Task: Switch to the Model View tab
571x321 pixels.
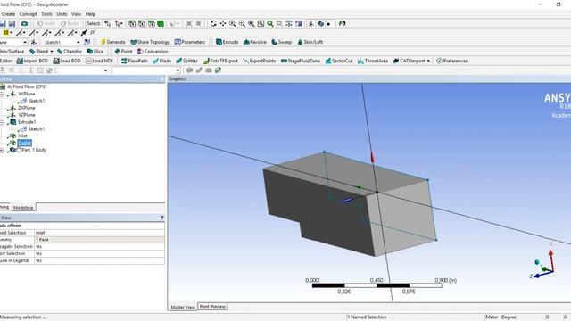Action: coord(183,307)
